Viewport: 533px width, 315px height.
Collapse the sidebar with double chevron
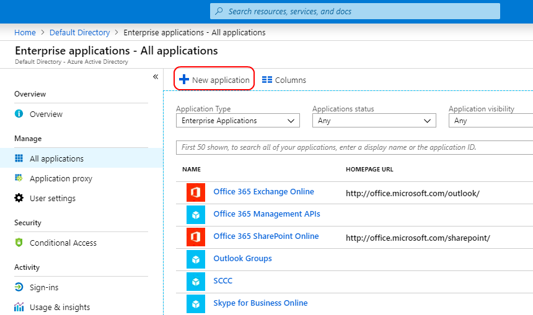[x=156, y=77]
